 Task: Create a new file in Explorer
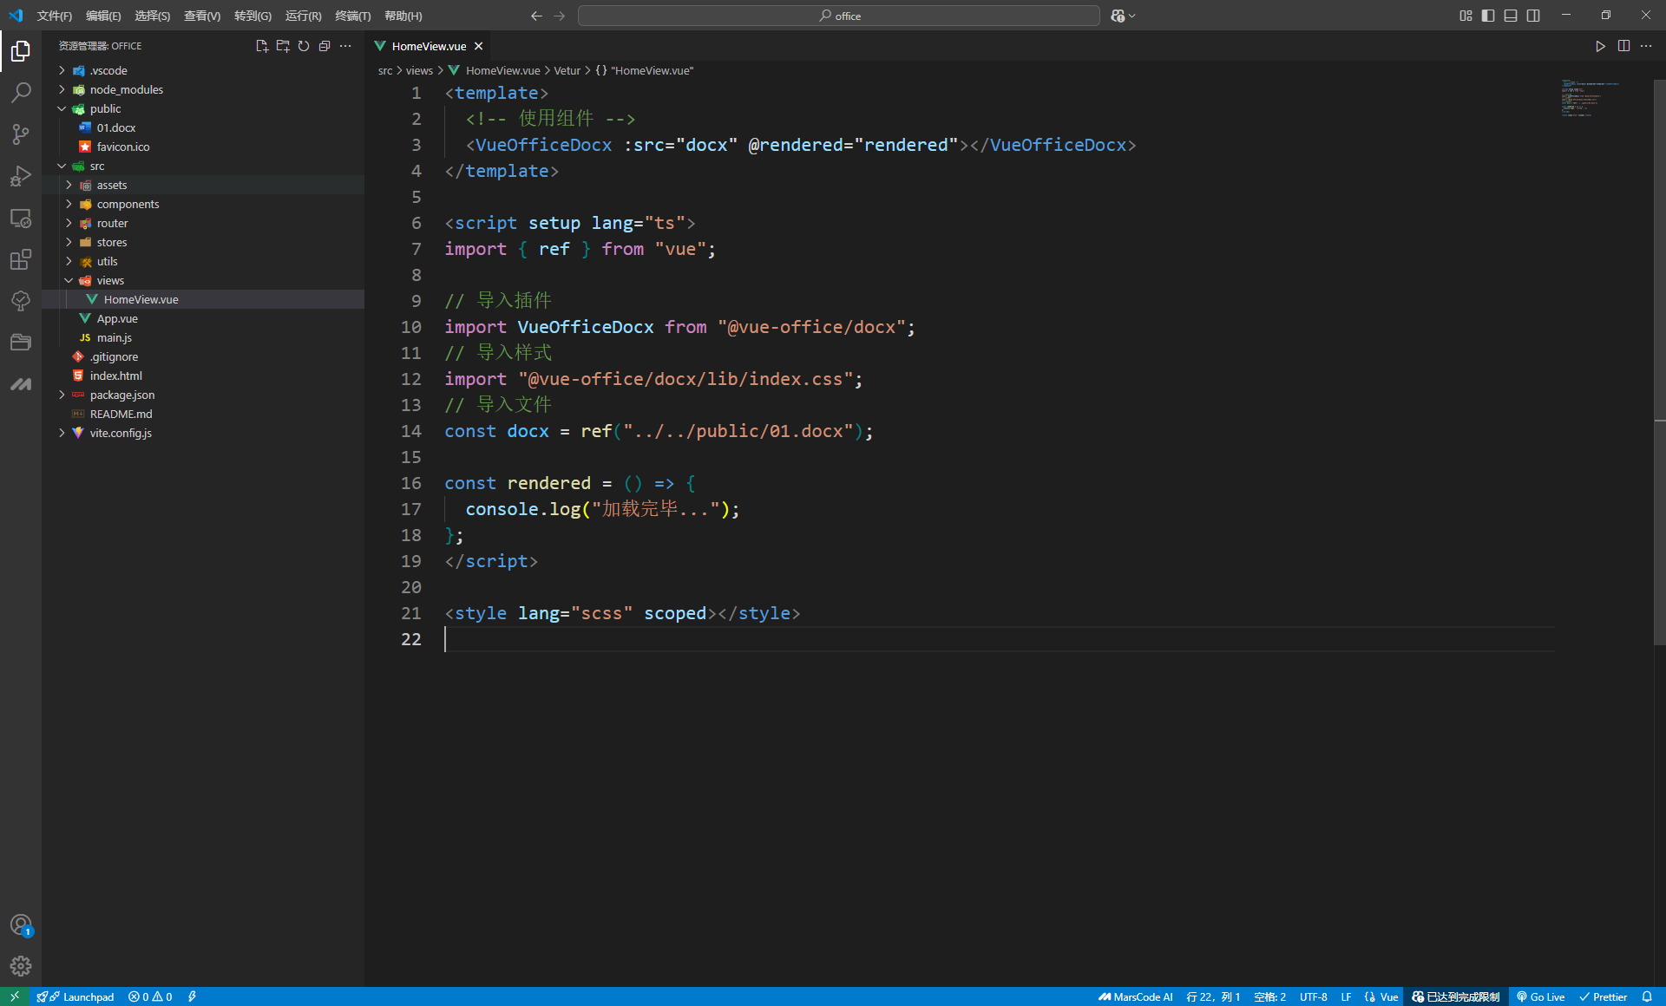(x=262, y=46)
